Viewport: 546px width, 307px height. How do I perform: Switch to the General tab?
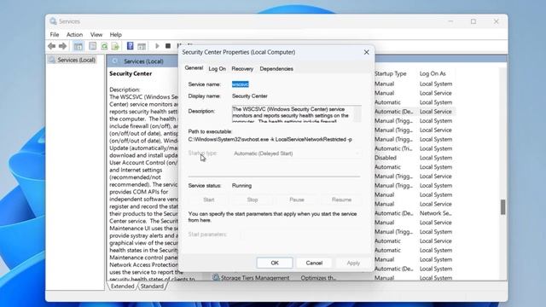point(194,68)
